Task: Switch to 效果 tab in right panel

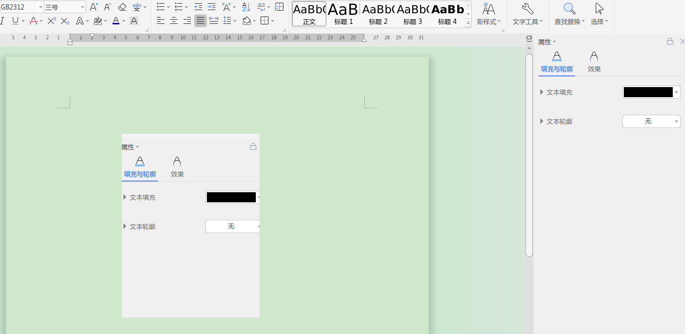Action: pos(594,62)
